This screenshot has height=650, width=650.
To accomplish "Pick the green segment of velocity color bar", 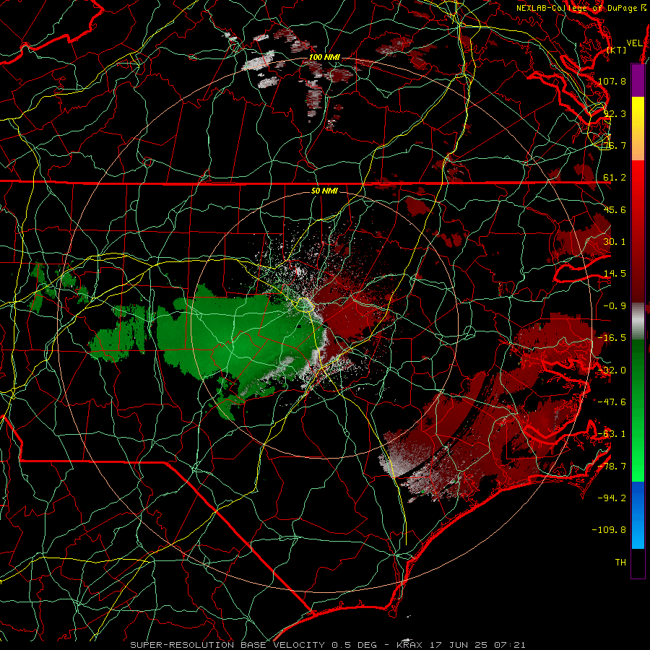I will 638,410.
